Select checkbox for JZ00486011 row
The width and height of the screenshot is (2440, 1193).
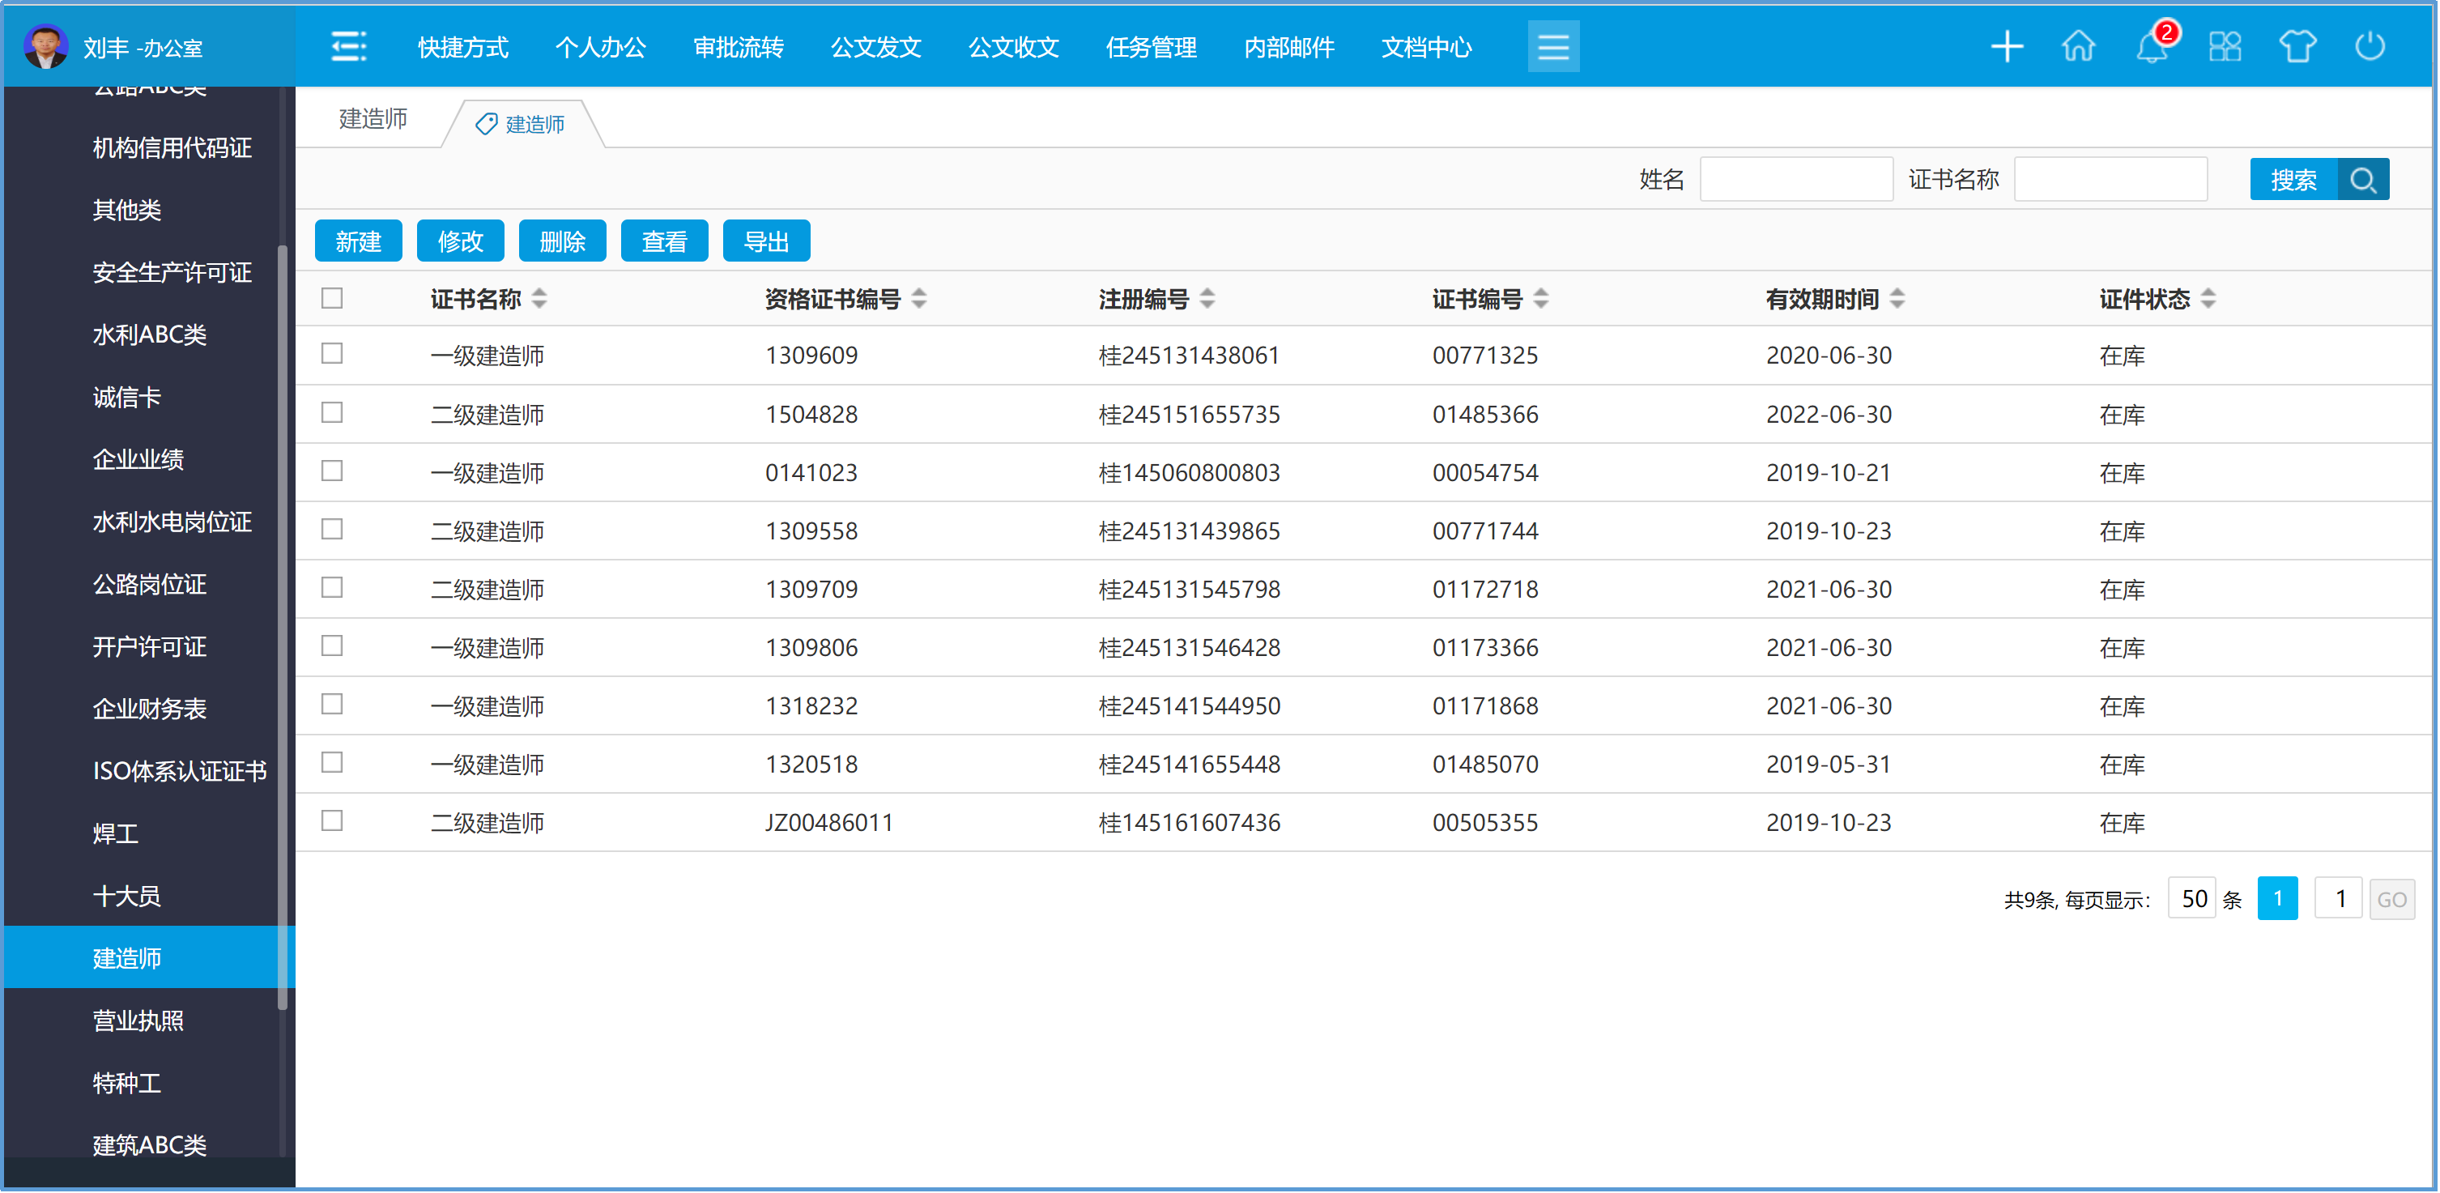(331, 821)
